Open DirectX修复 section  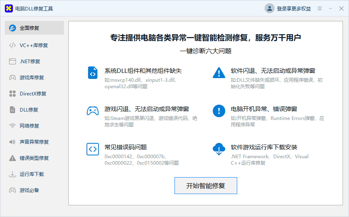pyautogui.click(x=34, y=93)
